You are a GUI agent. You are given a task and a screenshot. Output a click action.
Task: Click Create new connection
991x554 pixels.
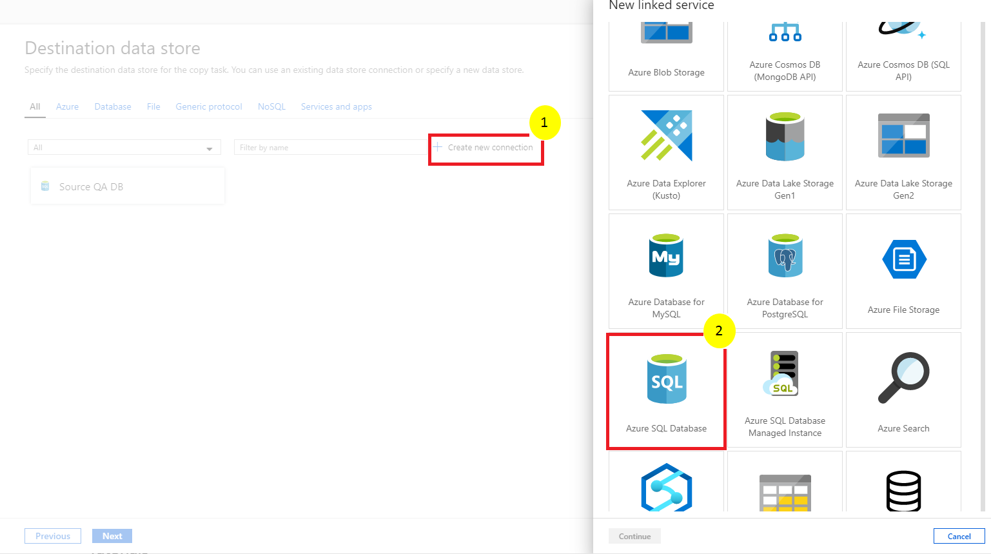(484, 148)
